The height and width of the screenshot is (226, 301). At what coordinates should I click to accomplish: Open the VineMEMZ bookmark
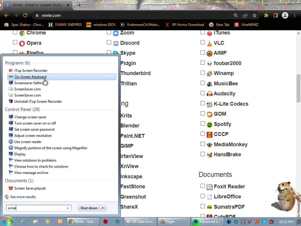click(x=246, y=25)
